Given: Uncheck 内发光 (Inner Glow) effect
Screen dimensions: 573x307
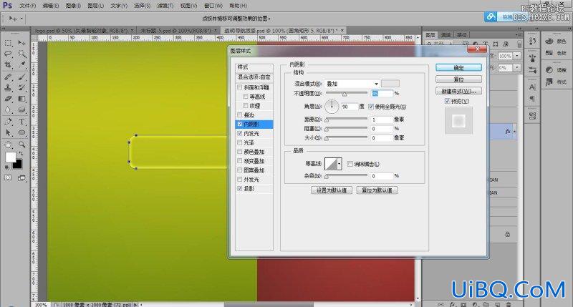Looking at the screenshot, I should (x=240, y=134).
